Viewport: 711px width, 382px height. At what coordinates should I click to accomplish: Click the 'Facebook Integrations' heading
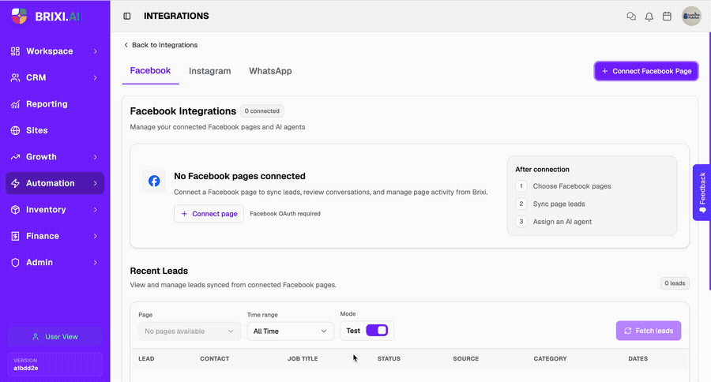coord(183,111)
